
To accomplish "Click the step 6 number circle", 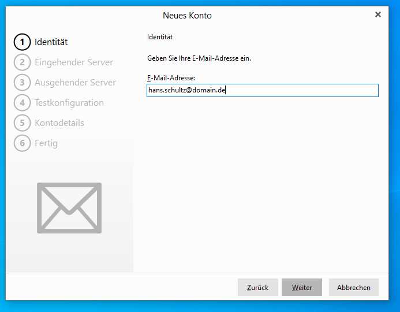I will [x=22, y=143].
